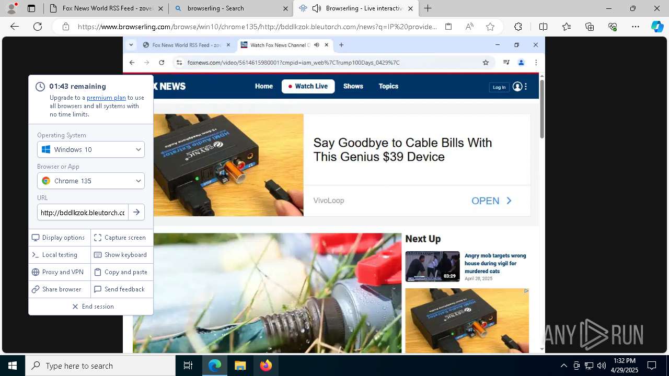This screenshot has height=376, width=669.
Task: Open Fox News user account icon
Action: 517,87
